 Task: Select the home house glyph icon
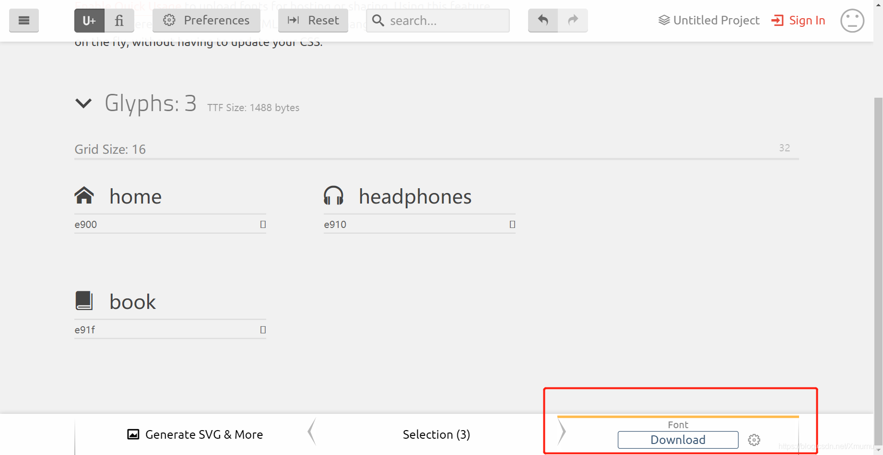(x=84, y=195)
